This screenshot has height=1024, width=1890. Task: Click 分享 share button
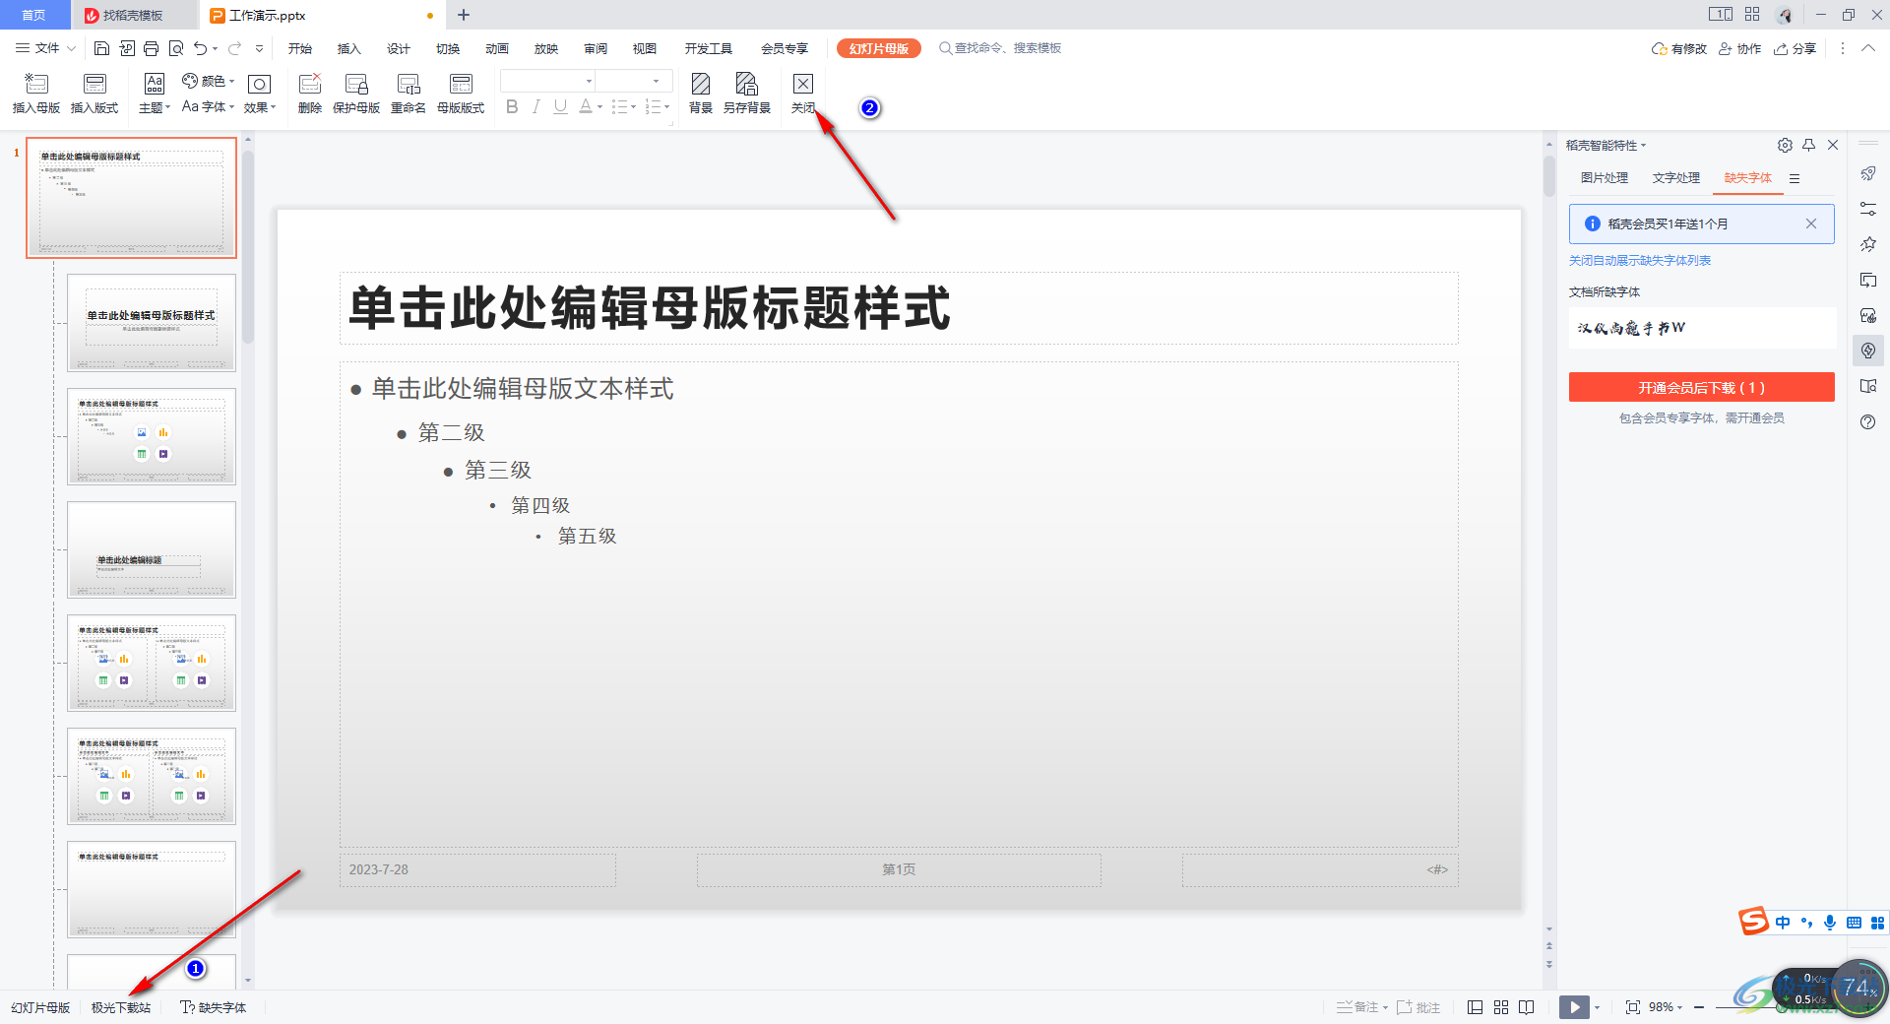(x=1795, y=48)
